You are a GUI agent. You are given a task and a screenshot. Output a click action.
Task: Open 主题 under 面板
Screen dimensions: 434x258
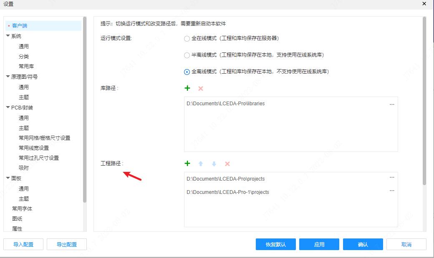[23, 198]
